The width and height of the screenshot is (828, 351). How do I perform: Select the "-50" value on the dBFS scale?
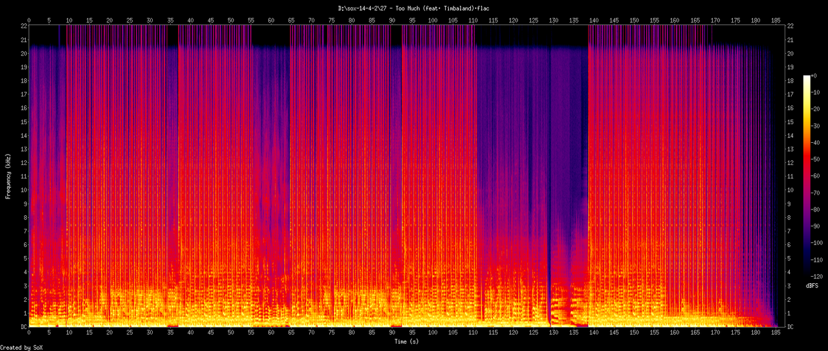coord(816,160)
